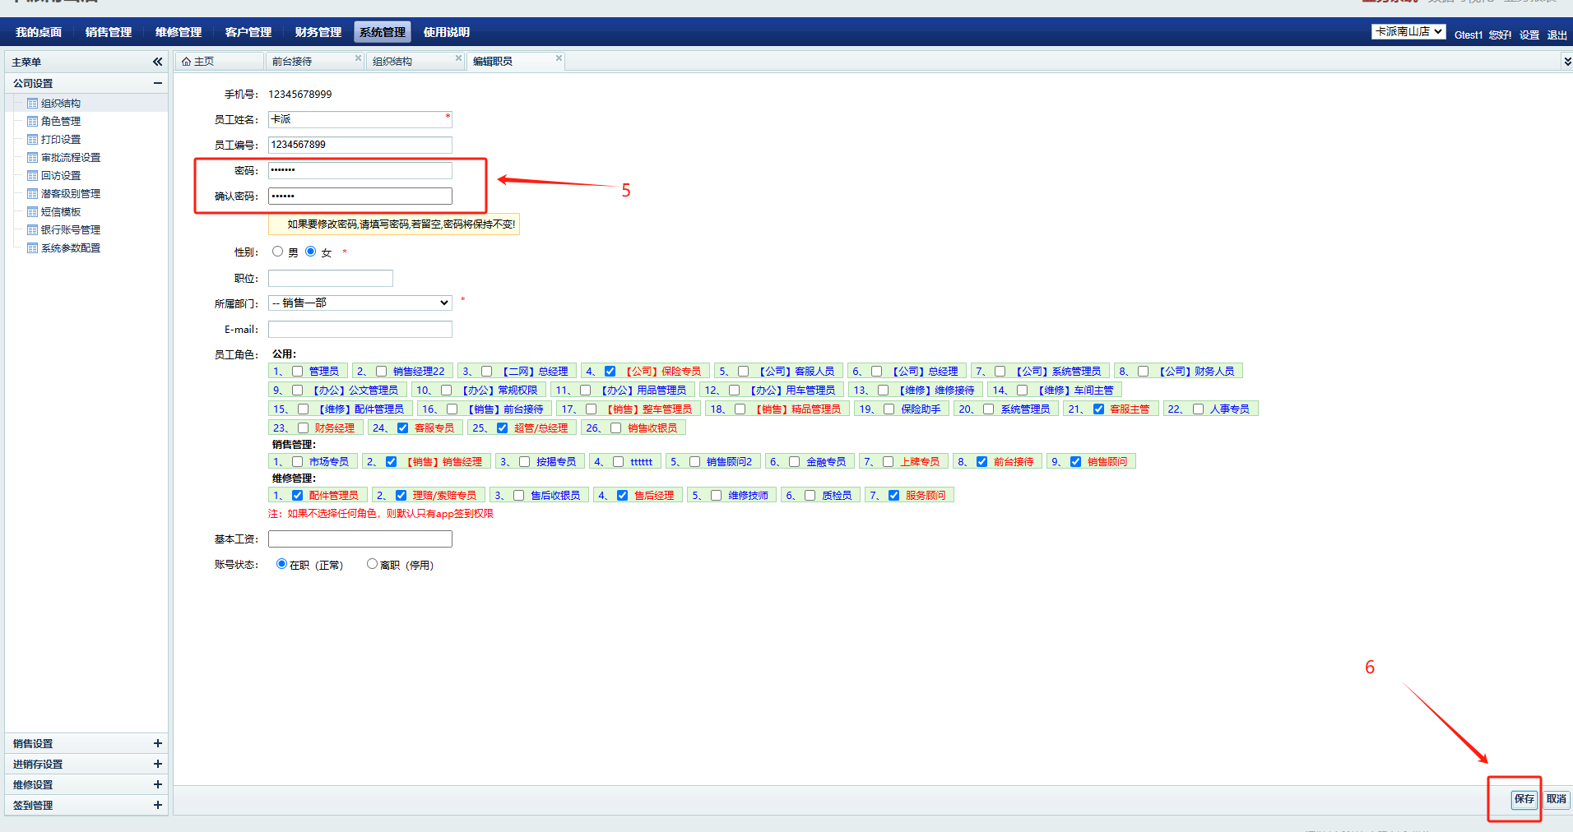Screen dimensions: 1573x832
Task: Open the 所属部门 dropdown
Action: [x=360, y=303]
